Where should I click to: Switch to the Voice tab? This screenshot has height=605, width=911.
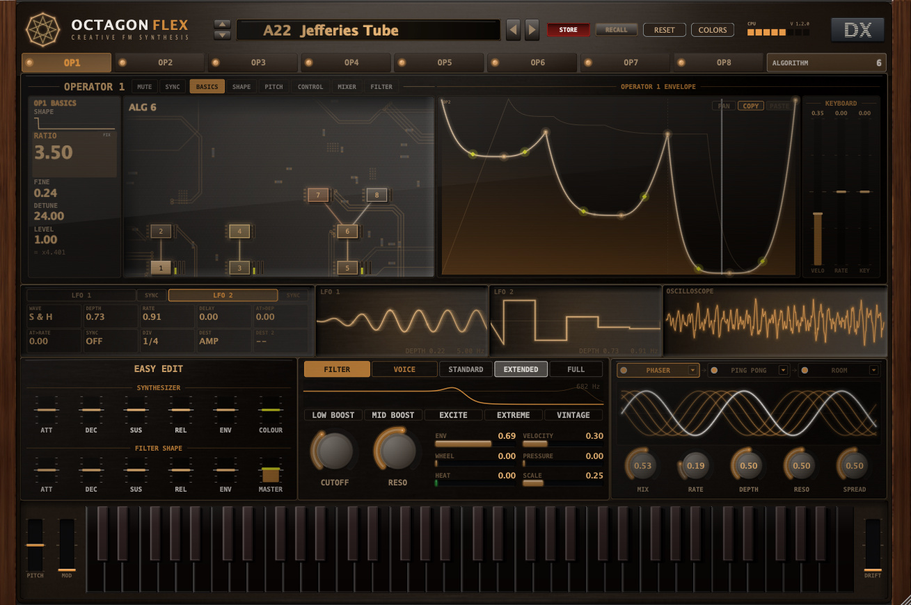click(x=404, y=369)
